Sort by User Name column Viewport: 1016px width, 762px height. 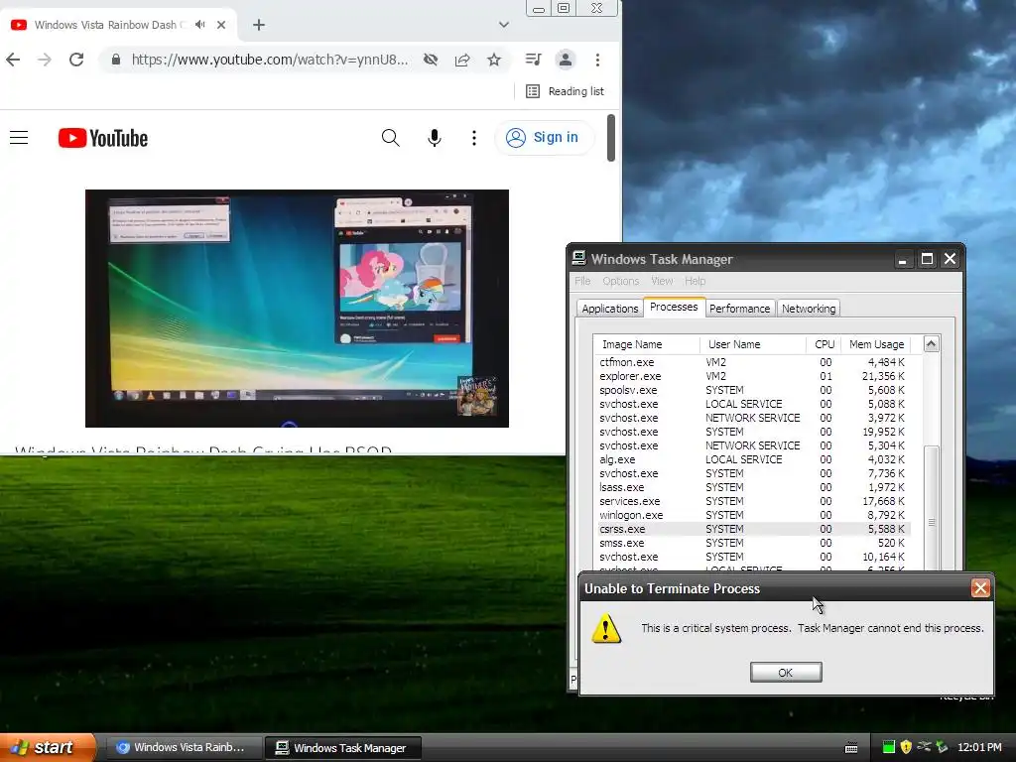point(753,344)
